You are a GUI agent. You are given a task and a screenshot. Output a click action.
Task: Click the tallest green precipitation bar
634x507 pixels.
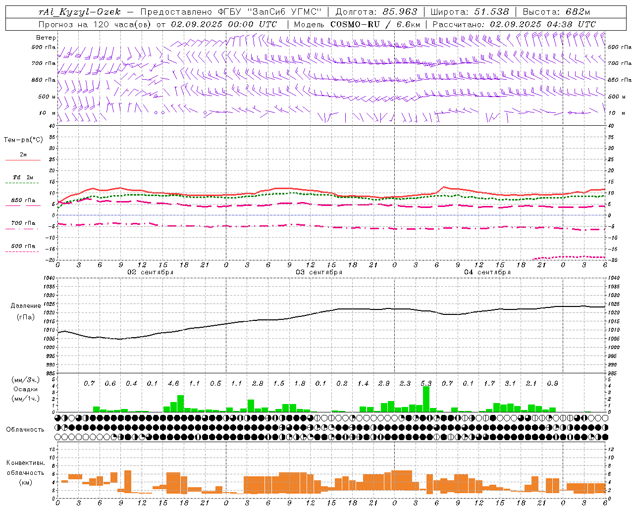pyautogui.click(x=426, y=399)
